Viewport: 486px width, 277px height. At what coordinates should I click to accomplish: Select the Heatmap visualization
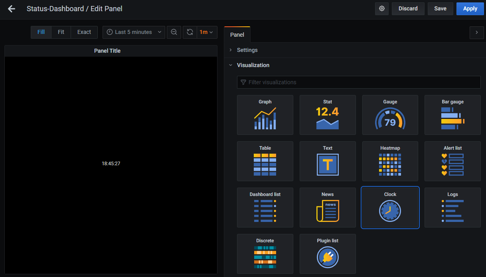tap(390, 161)
